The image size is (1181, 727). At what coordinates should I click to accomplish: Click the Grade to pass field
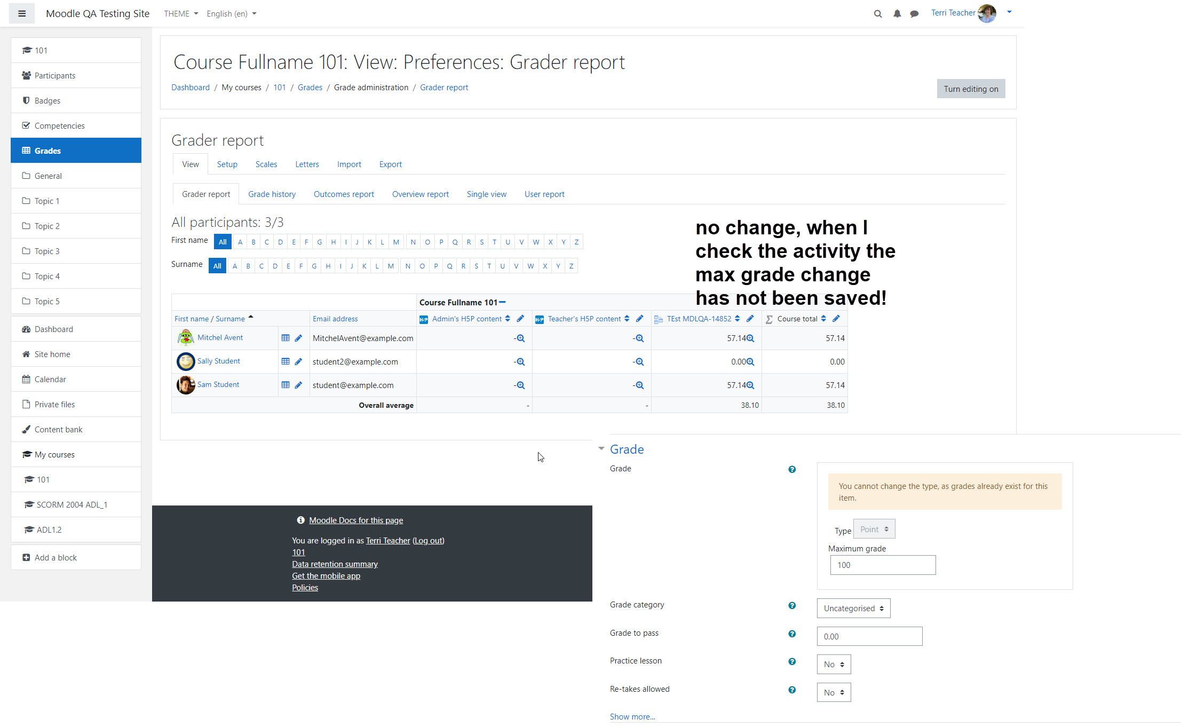pyautogui.click(x=869, y=636)
